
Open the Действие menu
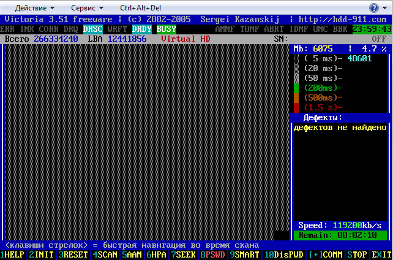pyautogui.click(x=35, y=8)
